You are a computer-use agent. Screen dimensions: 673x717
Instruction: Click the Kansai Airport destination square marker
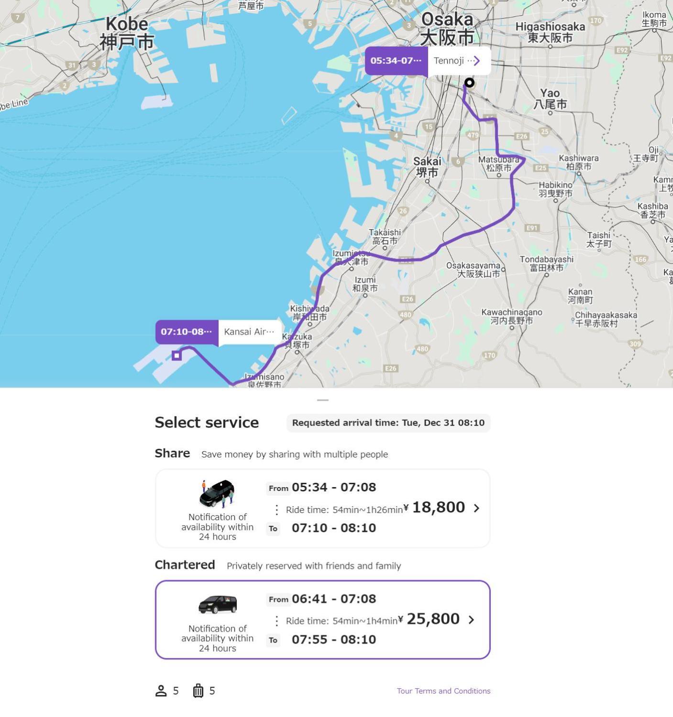[x=177, y=355]
